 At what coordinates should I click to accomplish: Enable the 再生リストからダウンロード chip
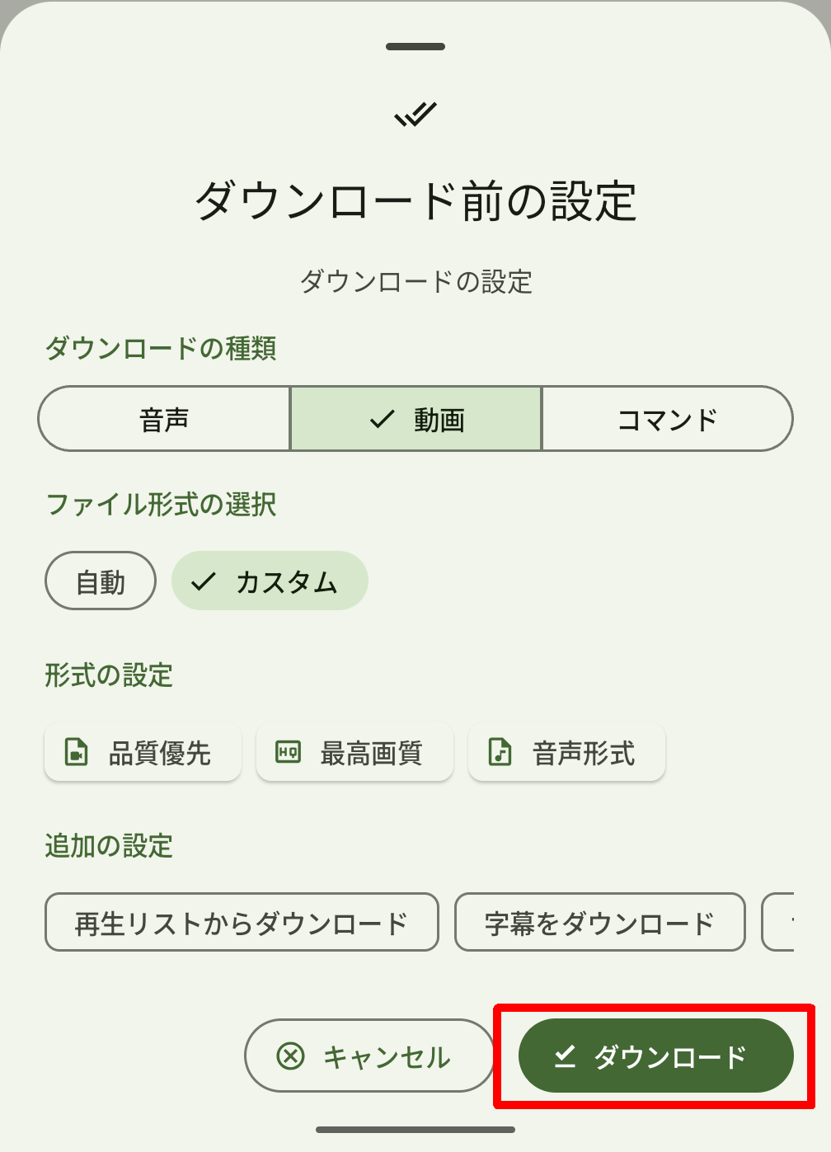(242, 923)
